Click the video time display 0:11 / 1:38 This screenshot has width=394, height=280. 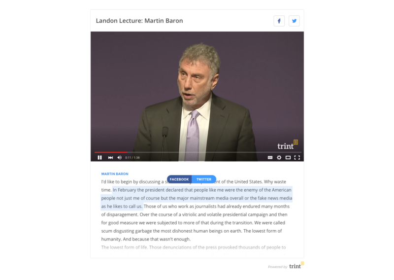[132, 158]
